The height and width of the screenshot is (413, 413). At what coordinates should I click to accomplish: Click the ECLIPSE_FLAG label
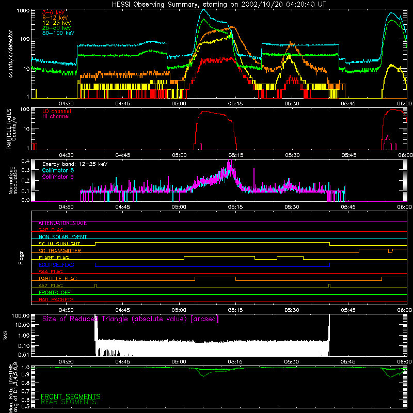56,265
